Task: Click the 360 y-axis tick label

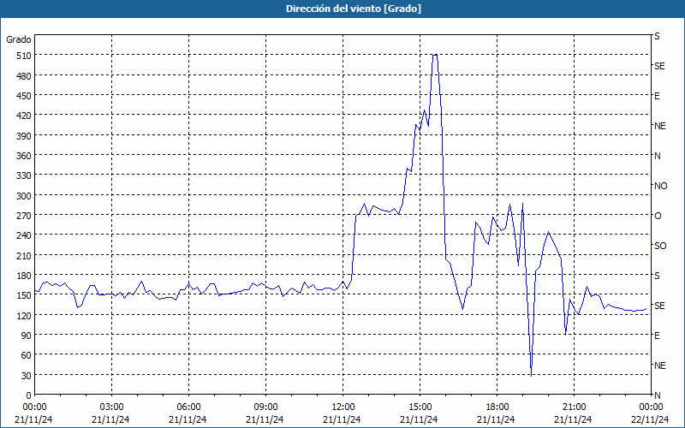Action: [24, 156]
